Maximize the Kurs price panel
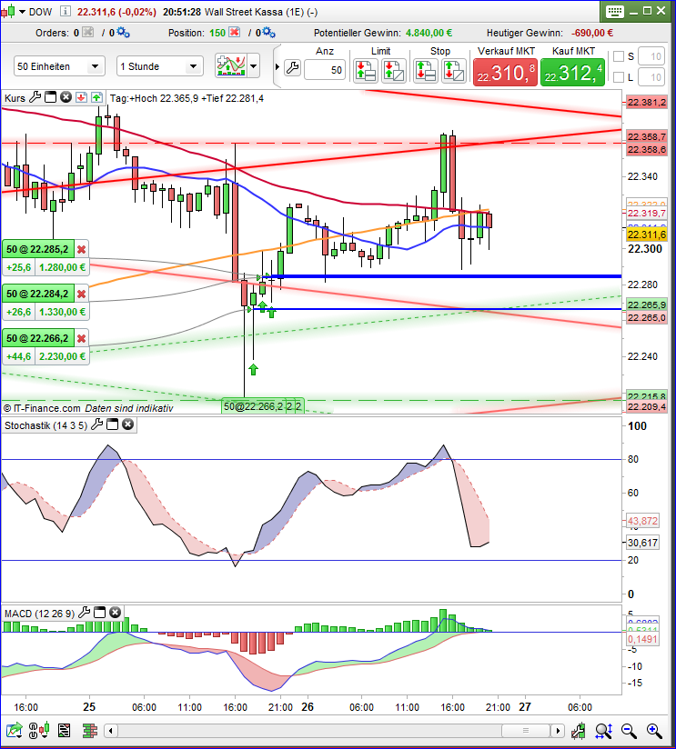Viewport: 676px width, 749px height. 50,97
